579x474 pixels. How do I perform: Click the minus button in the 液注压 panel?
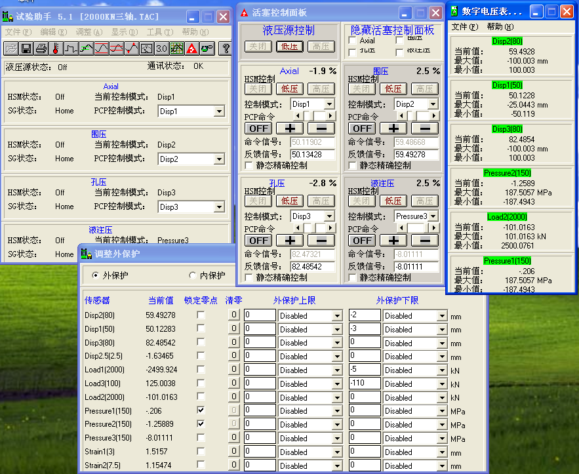[x=425, y=241]
